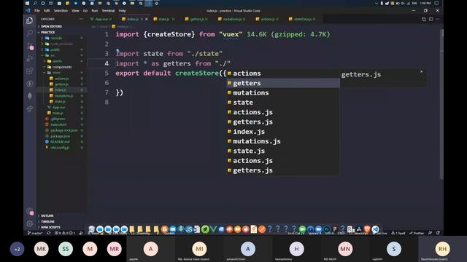Open the Help menu

(x=122, y=10)
